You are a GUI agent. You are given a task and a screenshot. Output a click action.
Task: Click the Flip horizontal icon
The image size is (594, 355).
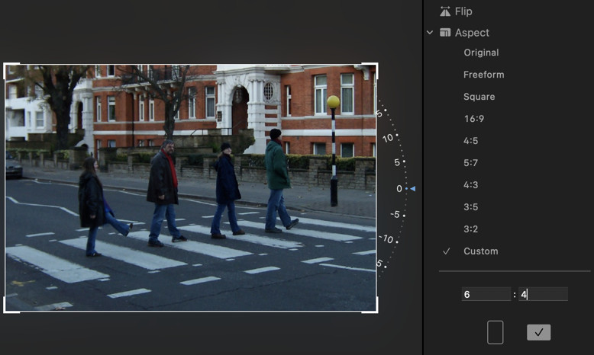(445, 11)
